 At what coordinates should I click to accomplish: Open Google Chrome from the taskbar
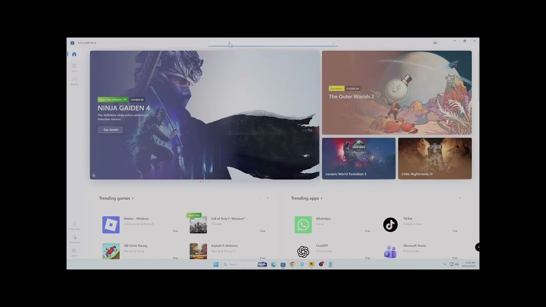click(292, 264)
